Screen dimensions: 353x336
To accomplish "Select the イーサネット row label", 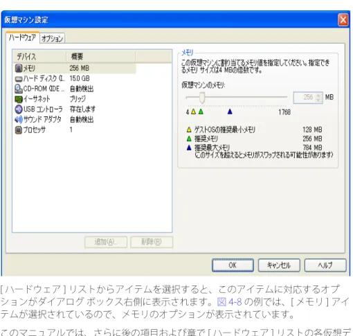I will 37,99.
